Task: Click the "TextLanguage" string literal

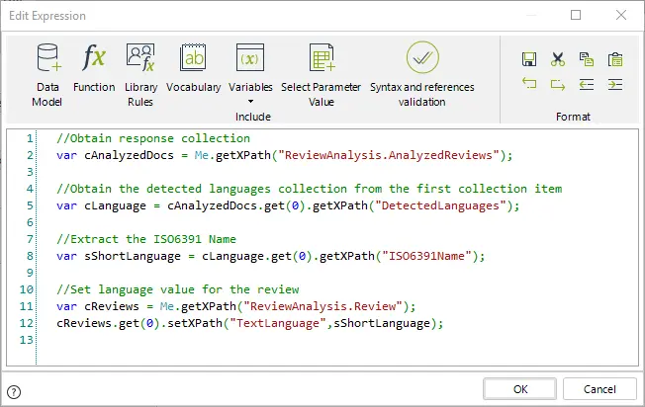Action: click(x=278, y=323)
